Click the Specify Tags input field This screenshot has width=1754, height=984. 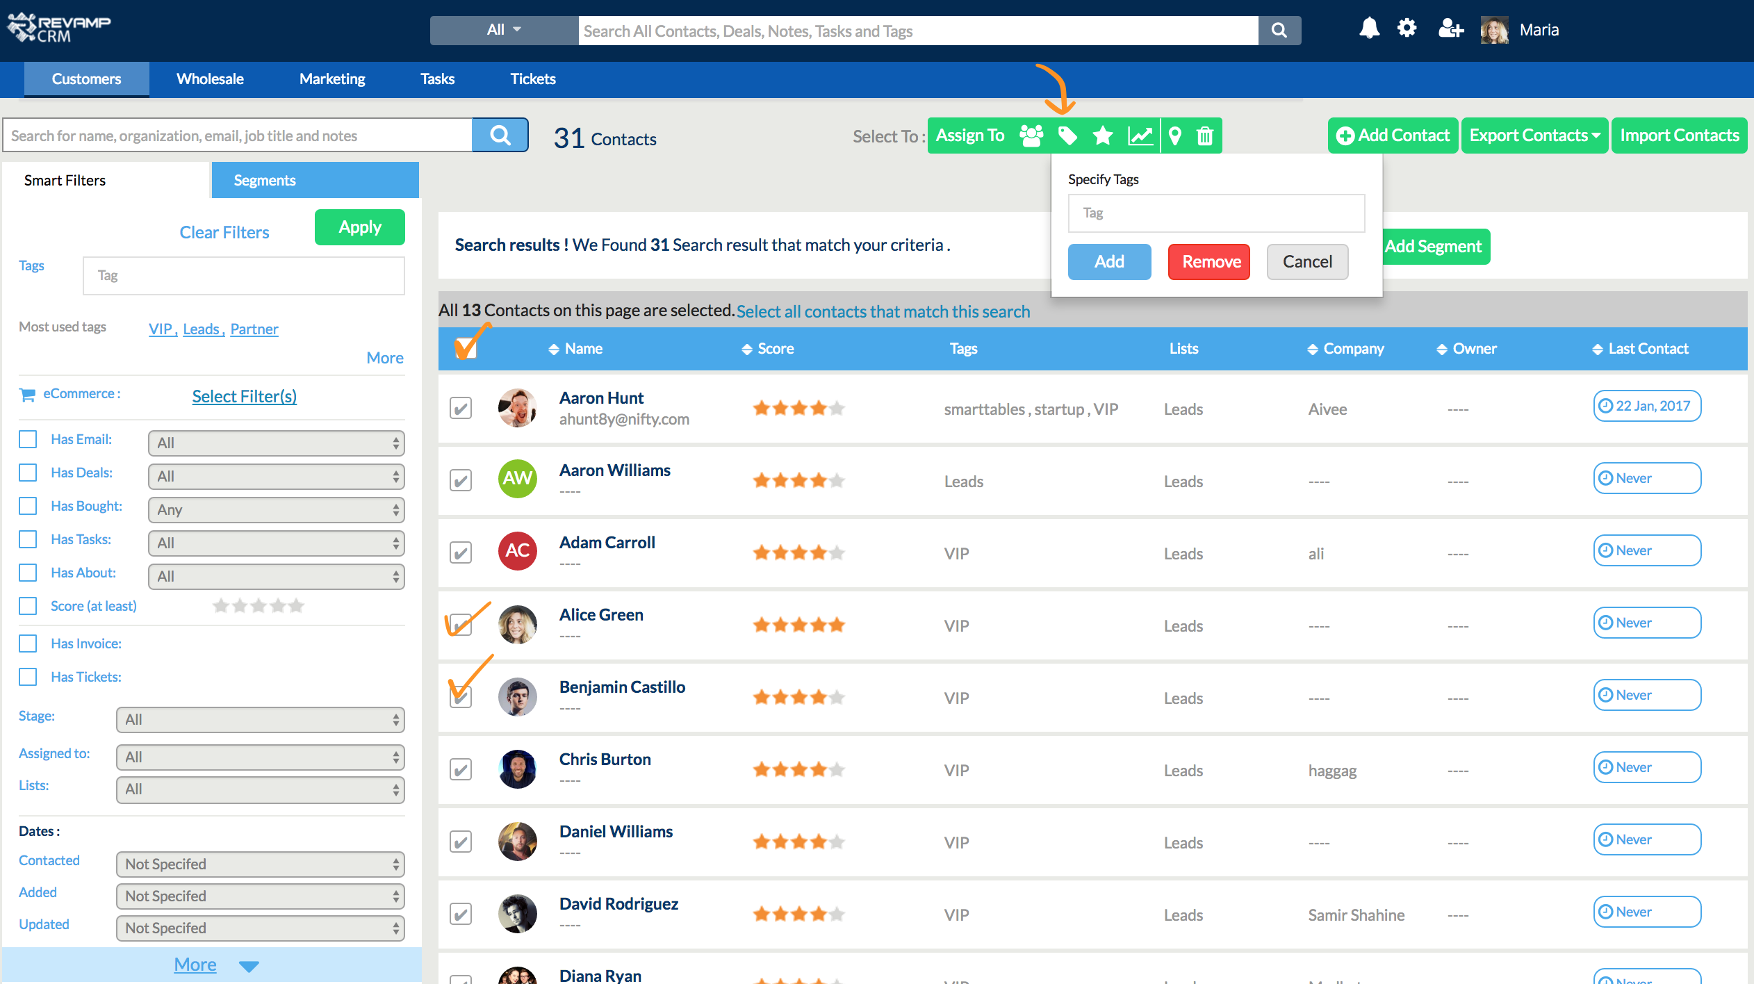click(1216, 213)
